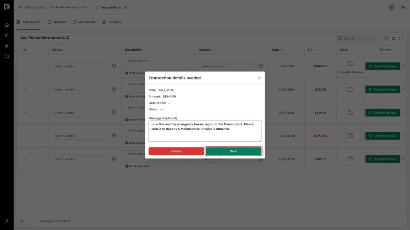
Task: Check the checkbox for $2750.00 transaction
Action: [x=41, y=135]
